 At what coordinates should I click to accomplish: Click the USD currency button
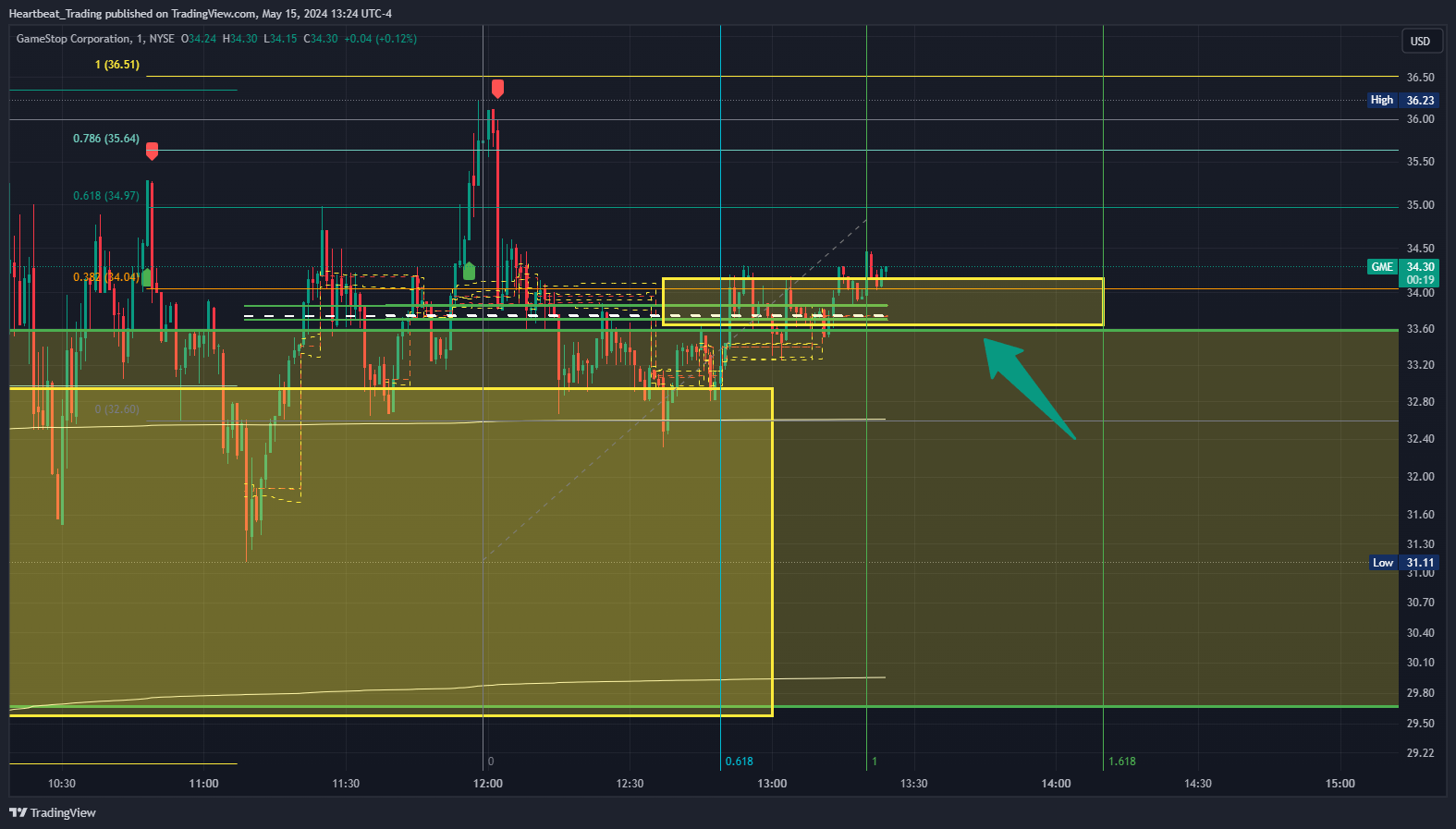1420,41
